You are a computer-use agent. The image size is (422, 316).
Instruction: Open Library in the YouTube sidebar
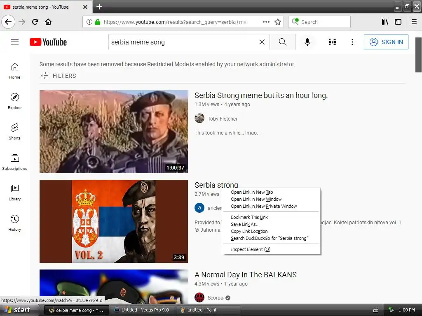(15, 193)
